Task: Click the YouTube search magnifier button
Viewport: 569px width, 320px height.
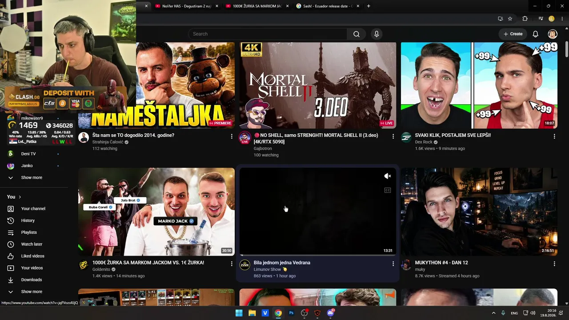Action: pos(357,34)
